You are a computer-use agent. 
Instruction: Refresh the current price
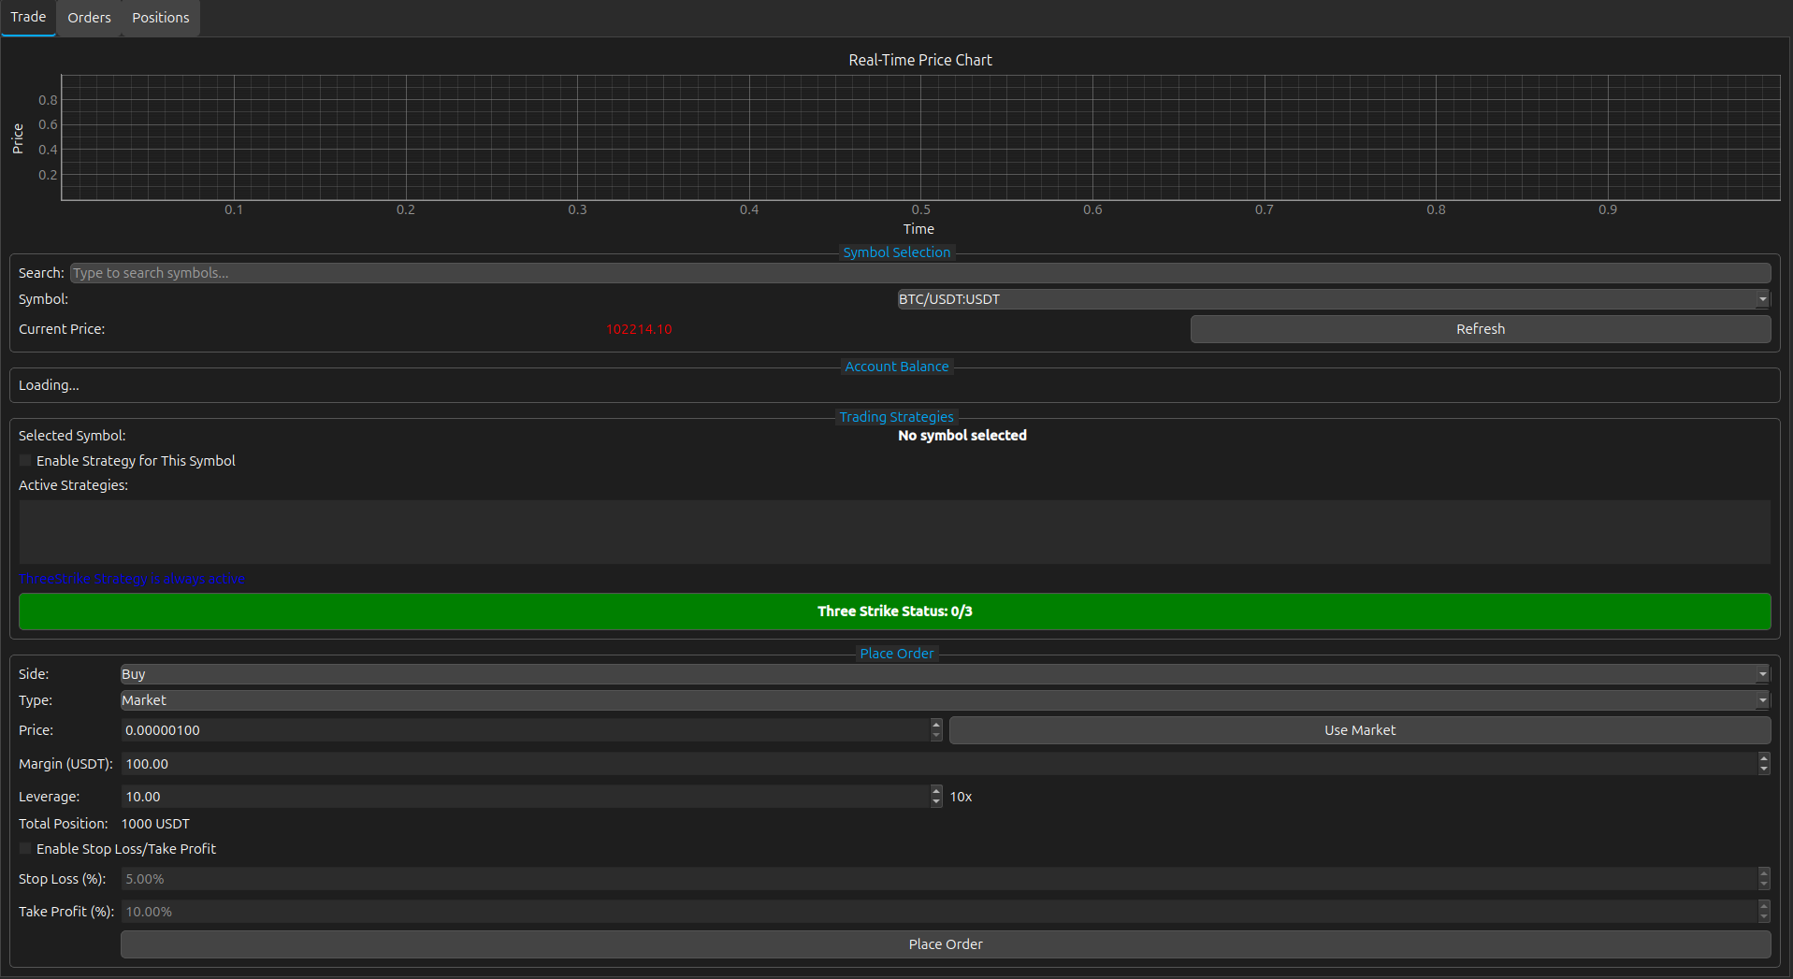(x=1481, y=329)
